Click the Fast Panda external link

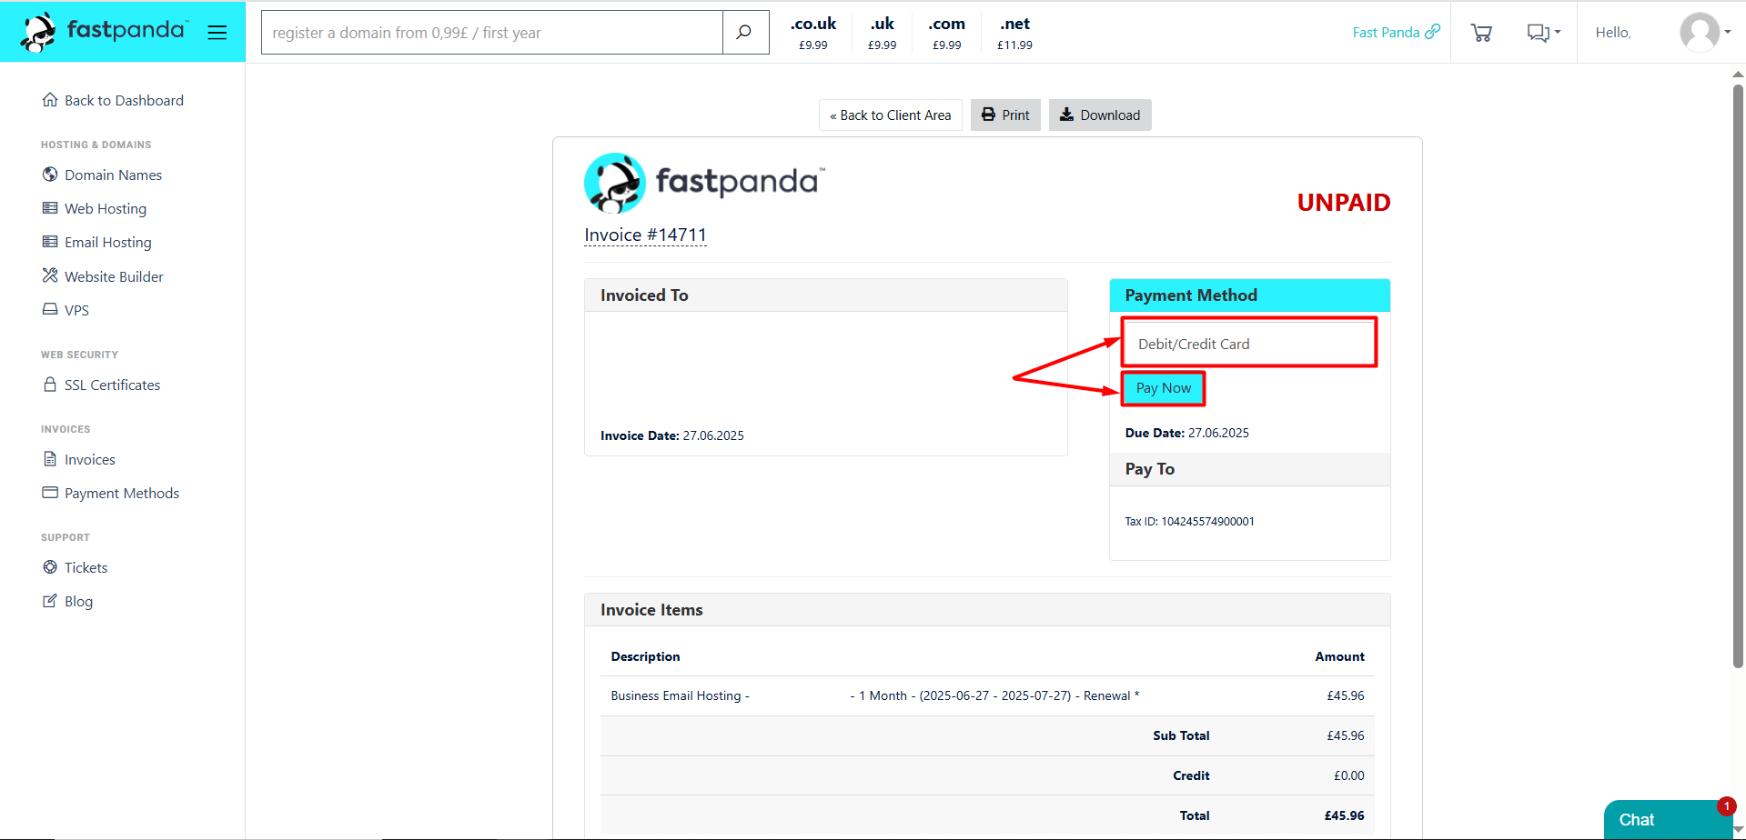1396,32
